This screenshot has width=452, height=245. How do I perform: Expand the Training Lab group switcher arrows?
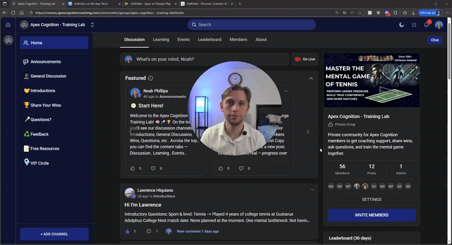point(92,25)
